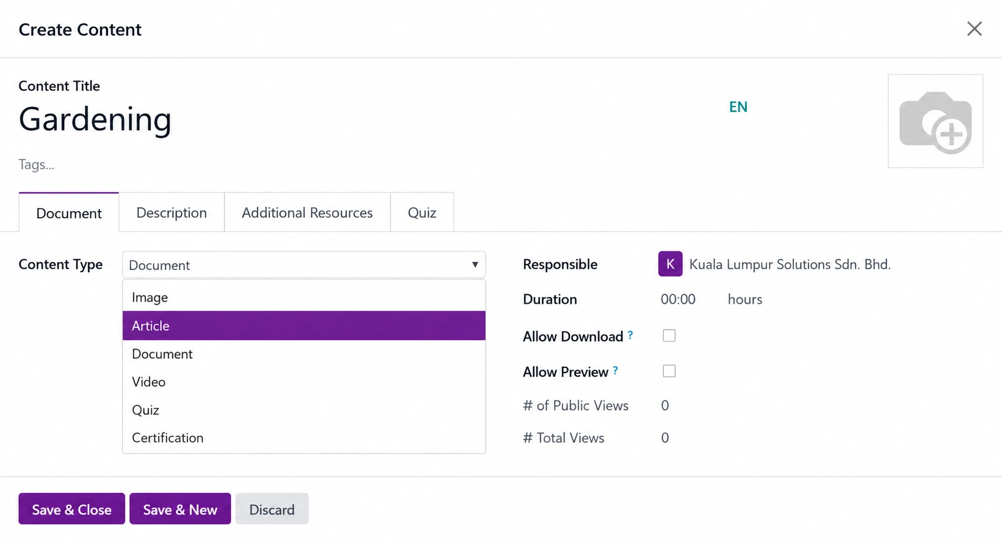
Task: Open the Description tab
Action: [172, 212]
